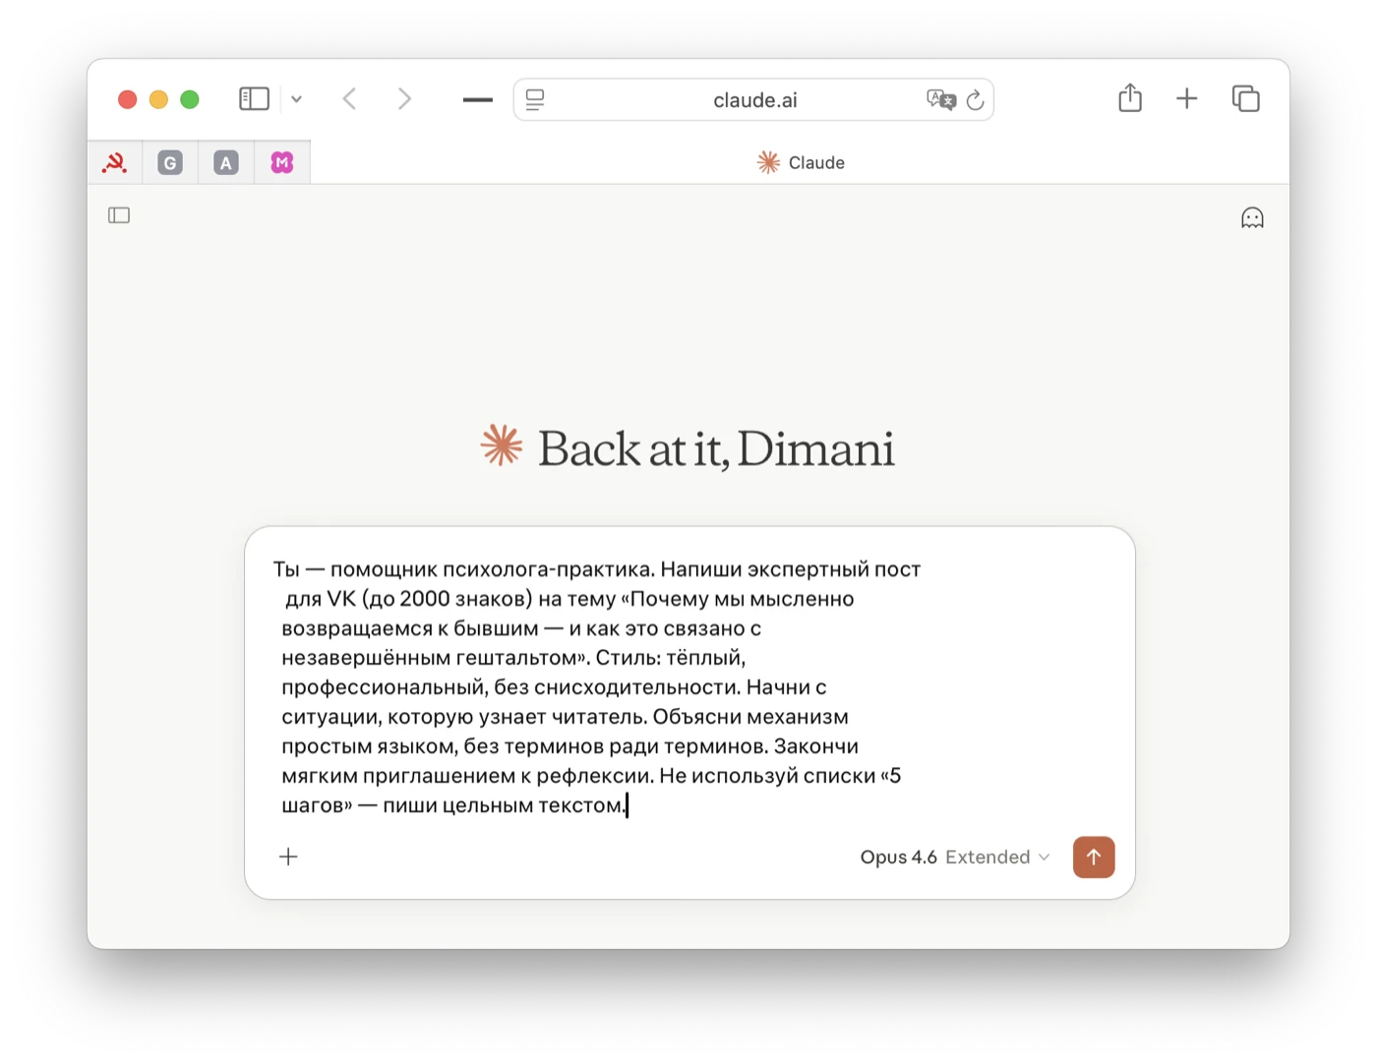Open a new tab with plus
This screenshot has width=1377, height=1064.
1187,98
